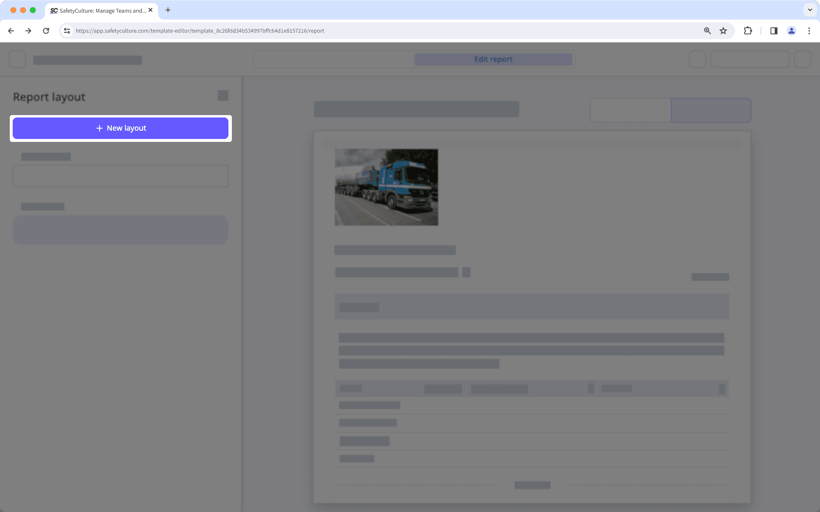Switch to the SafetyCulture browser tab

[x=98, y=10]
